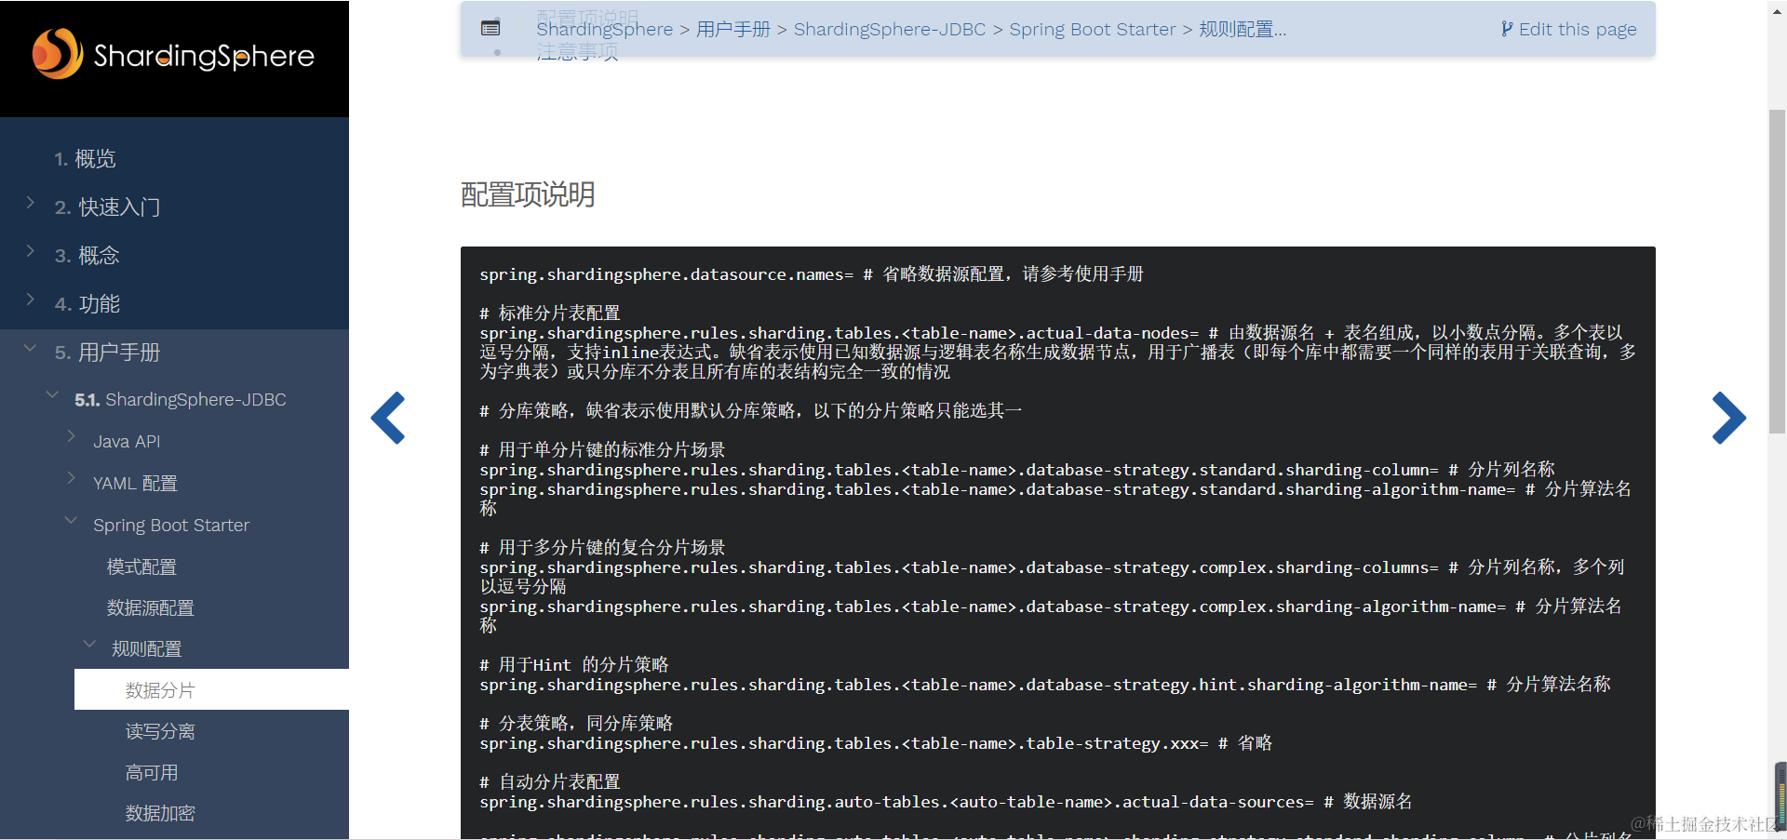Viewport: 1787px width, 840px height.
Task: Go to previous page using the left arrow
Action: pyautogui.click(x=389, y=418)
